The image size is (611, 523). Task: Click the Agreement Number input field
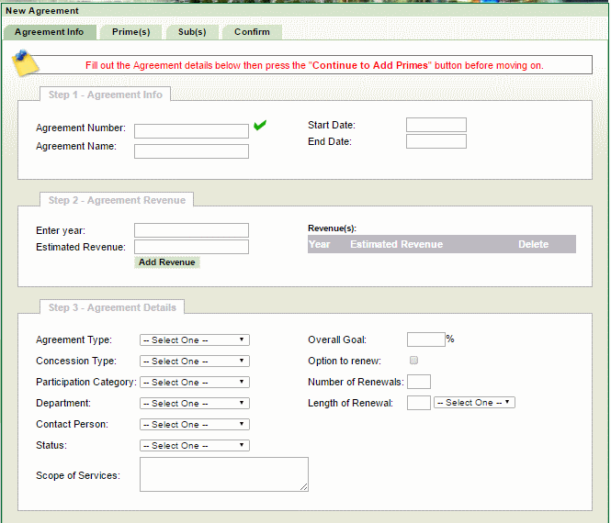pyautogui.click(x=191, y=131)
